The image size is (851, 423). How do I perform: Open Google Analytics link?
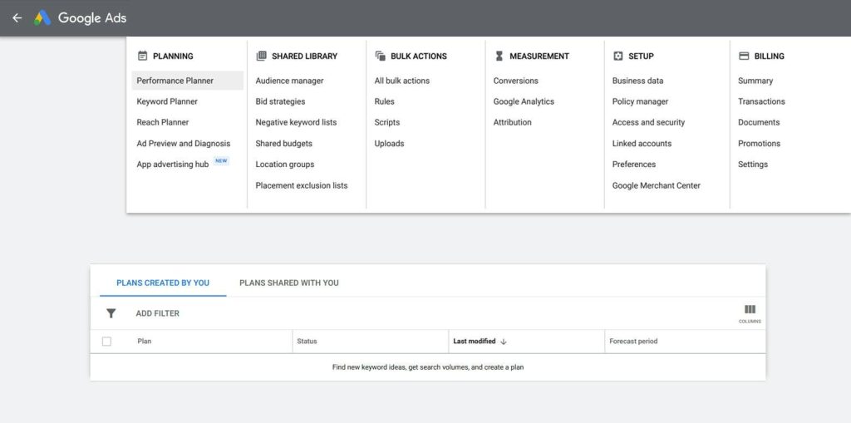pyautogui.click(x=524, y=101)
